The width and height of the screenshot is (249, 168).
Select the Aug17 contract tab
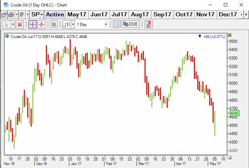140,15
